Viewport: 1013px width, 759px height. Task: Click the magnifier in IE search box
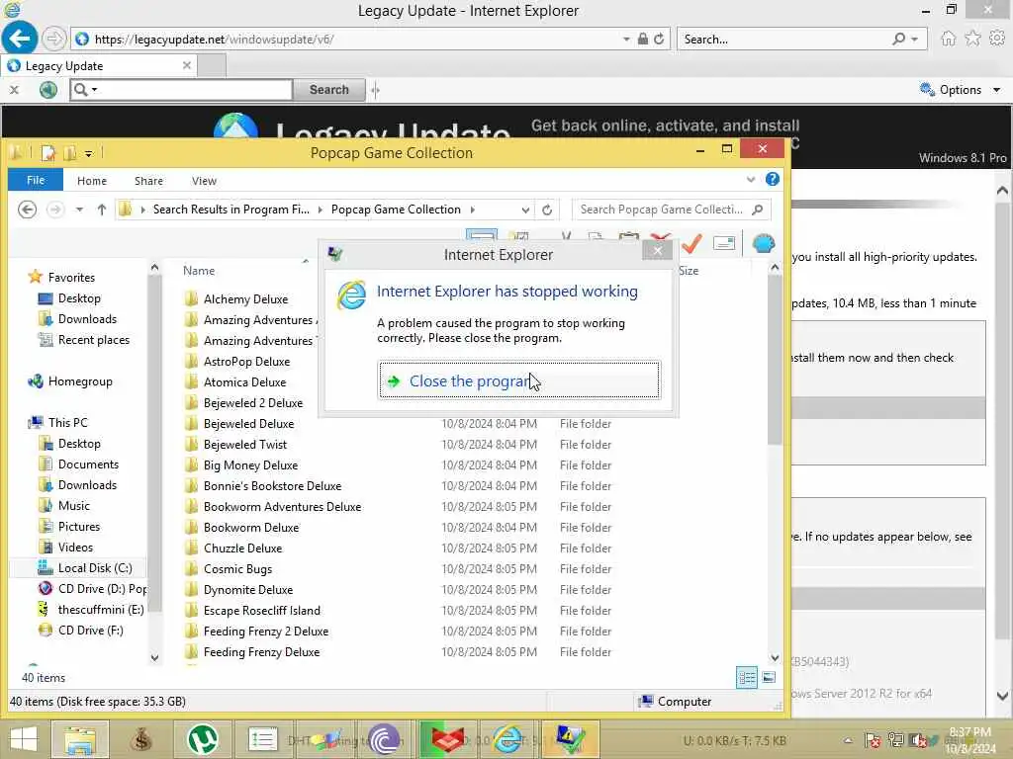pos(898,39)
